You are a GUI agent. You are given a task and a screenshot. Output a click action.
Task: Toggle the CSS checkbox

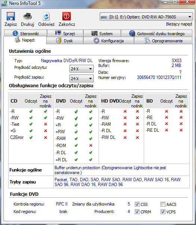tap(137, 204)
